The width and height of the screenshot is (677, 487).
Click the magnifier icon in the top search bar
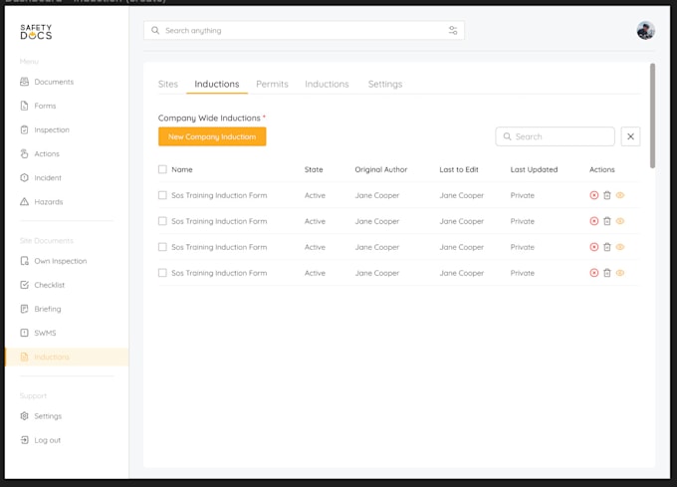155,30
